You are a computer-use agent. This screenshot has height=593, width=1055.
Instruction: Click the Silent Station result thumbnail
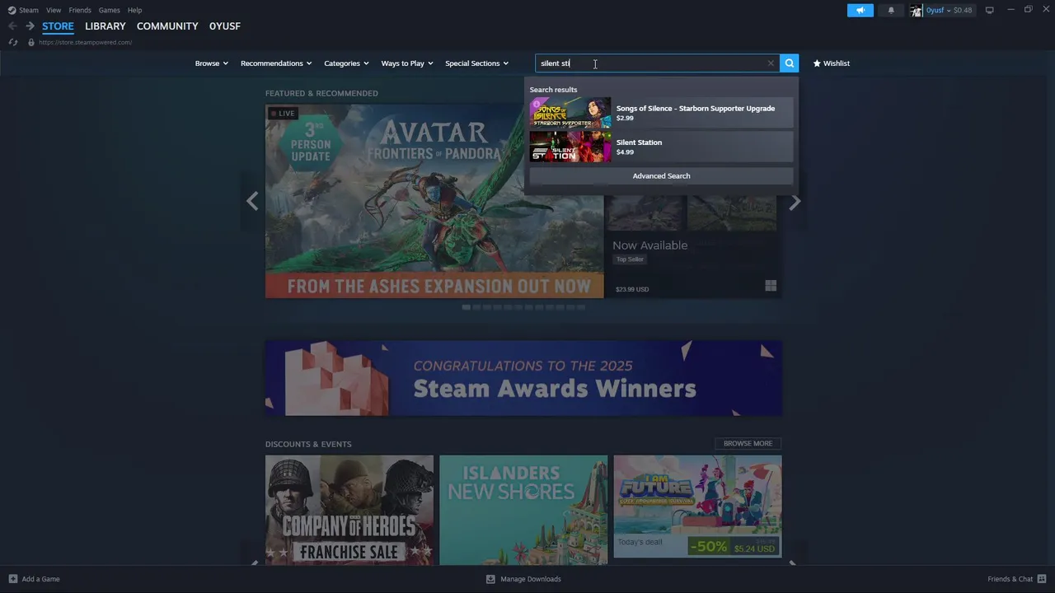click(x=570, y=147)
